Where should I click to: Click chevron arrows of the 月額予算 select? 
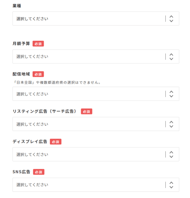tap(171, 57)
